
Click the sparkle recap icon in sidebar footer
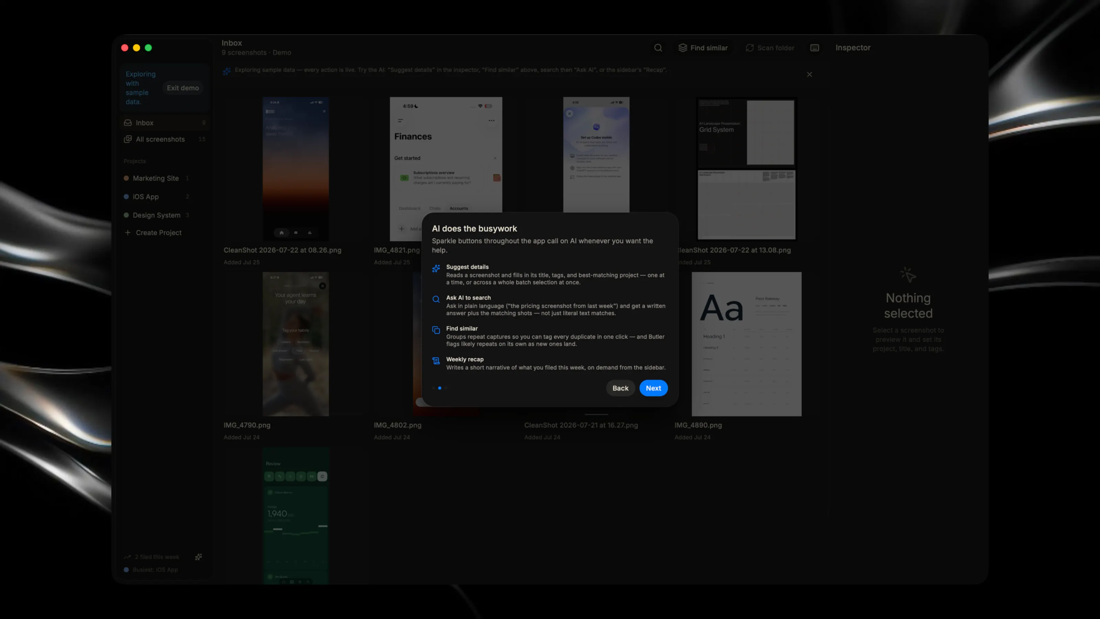pyautogui.click(x=198, y=557)
